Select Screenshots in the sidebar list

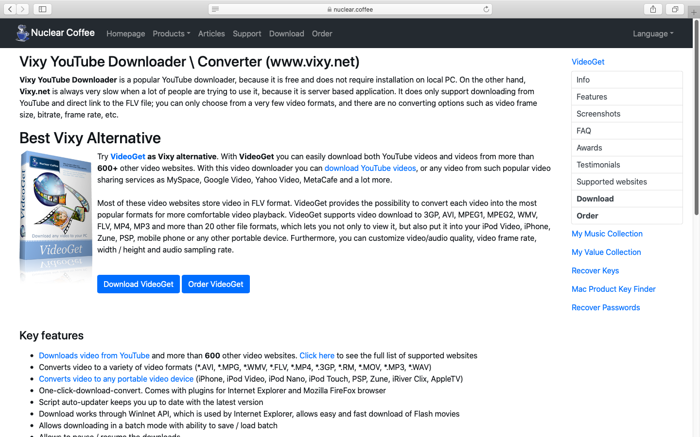[627, 114]
